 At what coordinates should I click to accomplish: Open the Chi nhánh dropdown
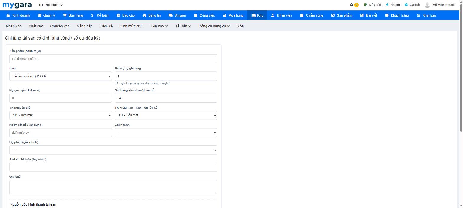[166, 133]
